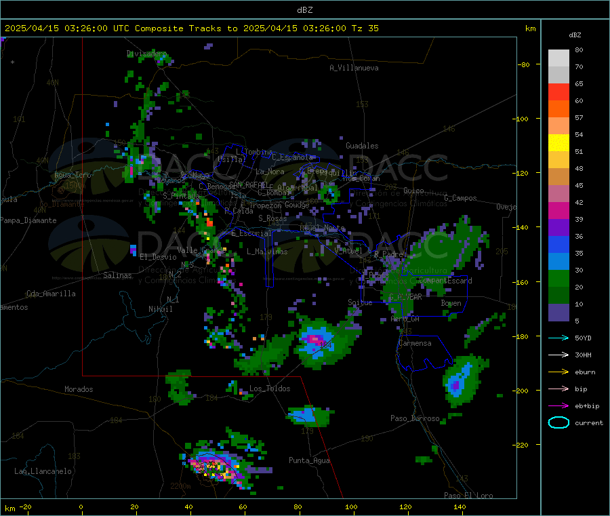Select the dark orange 57-60 dBZ swatch
The image size is (610, 516).
tap(558, 109)
